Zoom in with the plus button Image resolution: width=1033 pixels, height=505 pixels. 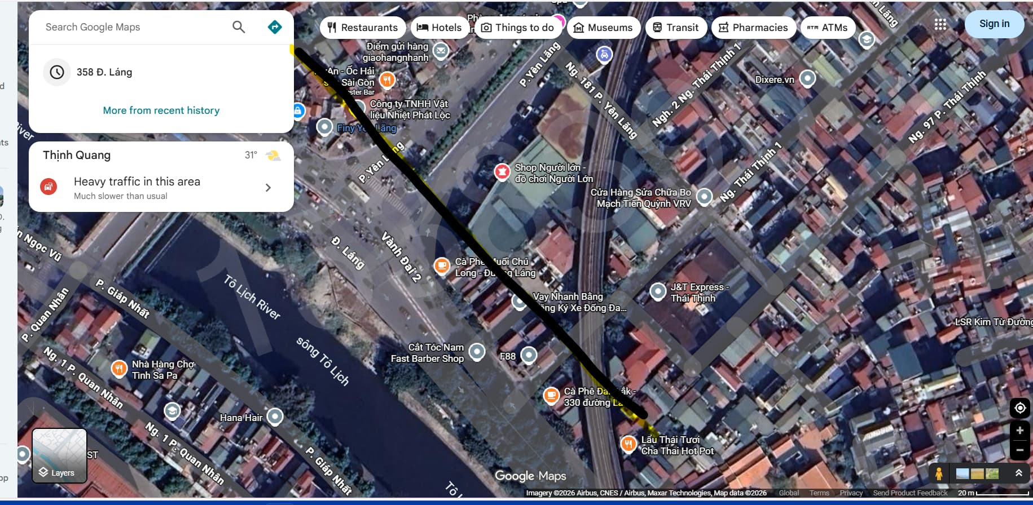point(1020,431)
